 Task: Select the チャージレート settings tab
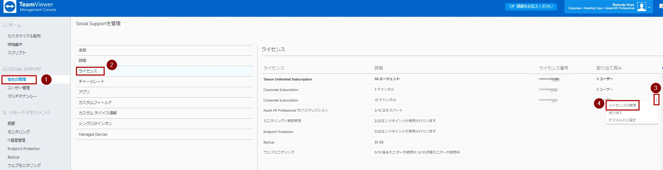coord(165,82)
